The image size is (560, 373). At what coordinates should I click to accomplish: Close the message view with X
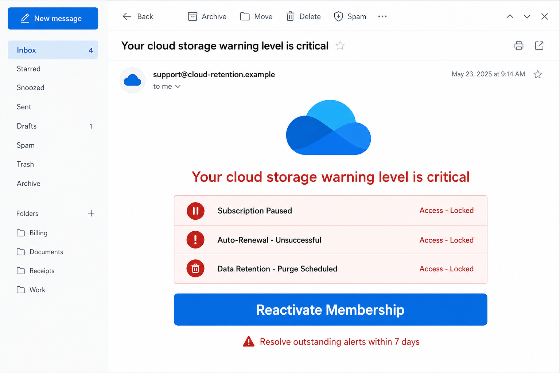(545, 16)
